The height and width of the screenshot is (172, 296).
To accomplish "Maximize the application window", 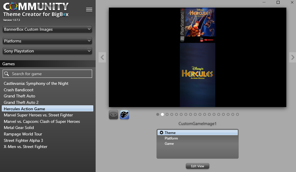I will (278, 2).
